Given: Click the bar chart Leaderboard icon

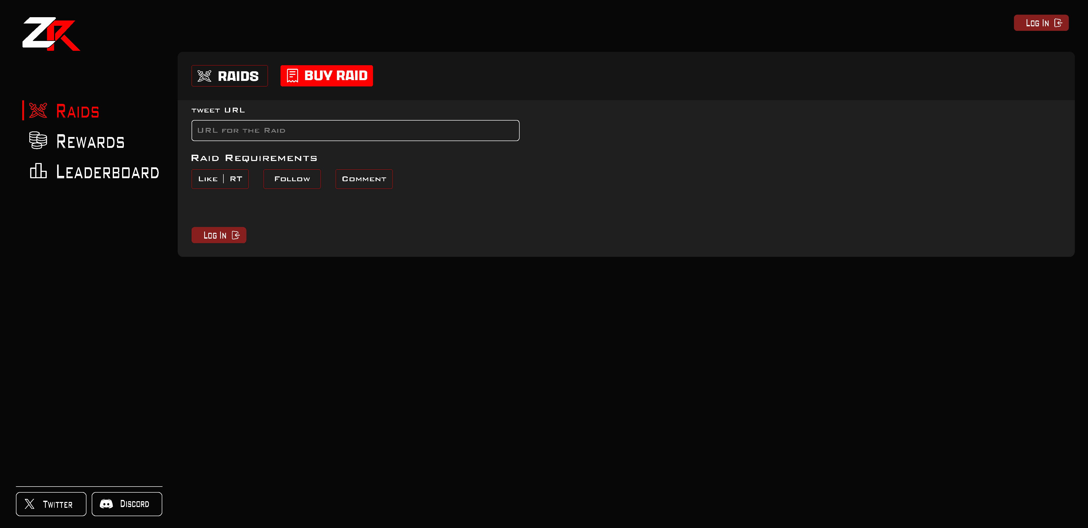Looking at the screenshot, I should point(38,171).
